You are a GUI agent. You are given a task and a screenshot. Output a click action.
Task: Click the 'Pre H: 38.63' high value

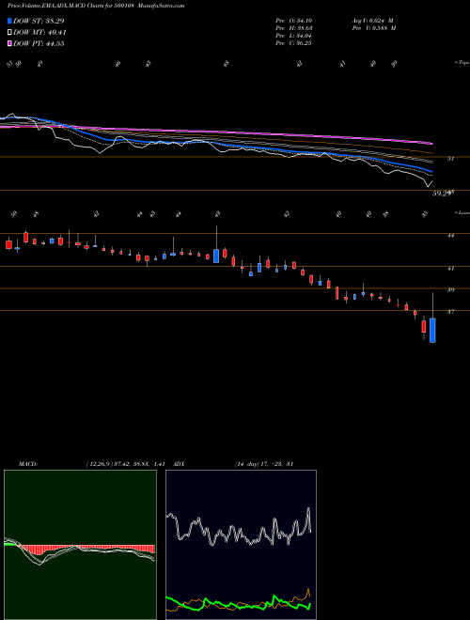[x=293, y=28]
